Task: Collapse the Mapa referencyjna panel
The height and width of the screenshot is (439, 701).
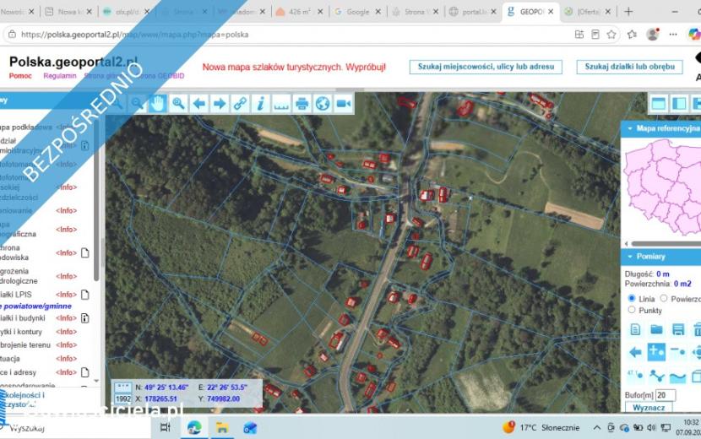Action: pos(630,128)
